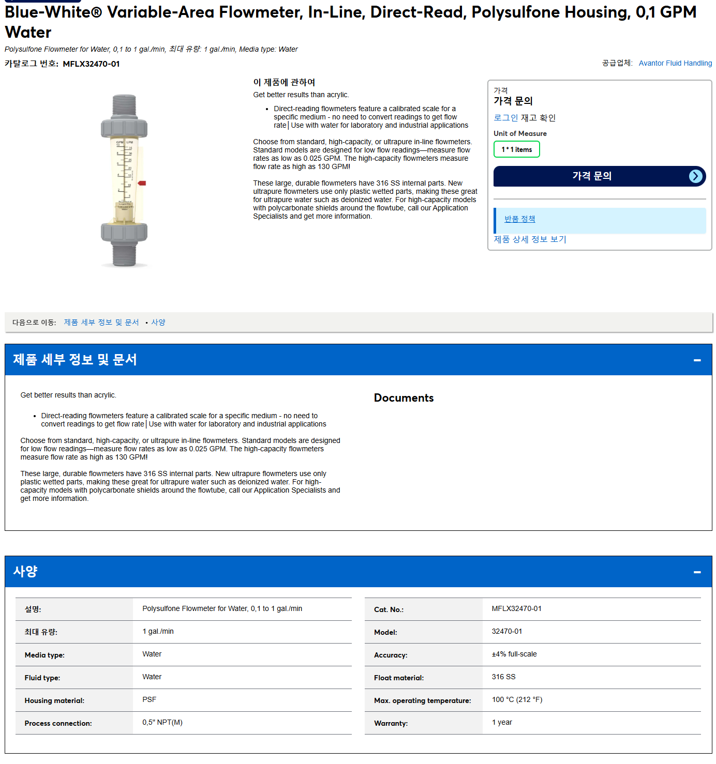Click the 1 year warranty value
The height and width of the screenshot is (764, 716).
(502, 722)
